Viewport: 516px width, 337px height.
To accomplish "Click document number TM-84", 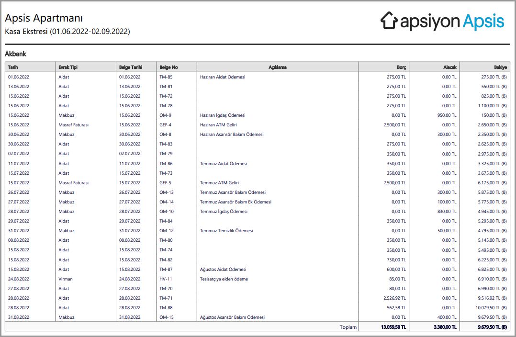I will click(x=166, y=221).
